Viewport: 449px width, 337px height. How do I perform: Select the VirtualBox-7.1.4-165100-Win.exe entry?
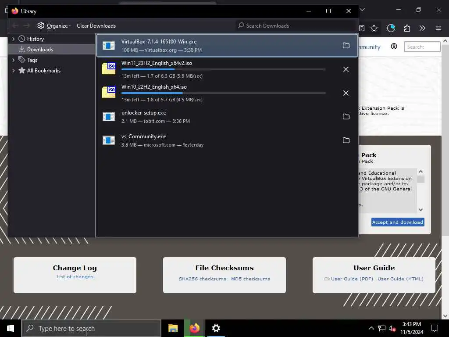[x=227, y=46]
